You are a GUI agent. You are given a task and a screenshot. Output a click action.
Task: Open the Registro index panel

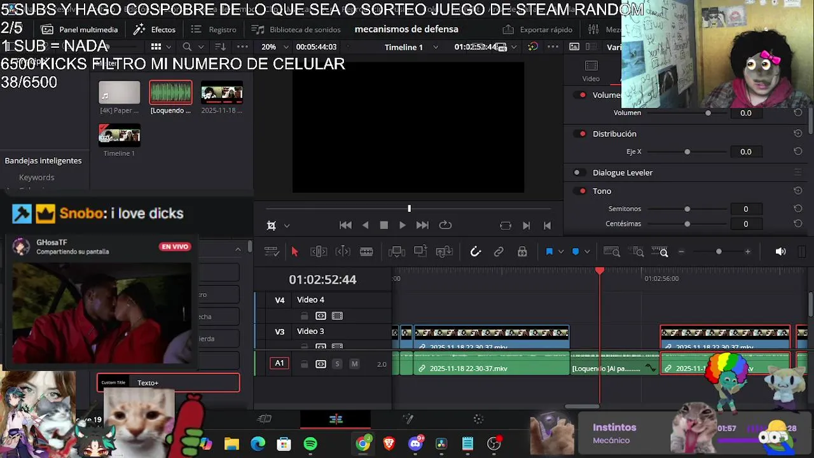(x=214, y=29)
